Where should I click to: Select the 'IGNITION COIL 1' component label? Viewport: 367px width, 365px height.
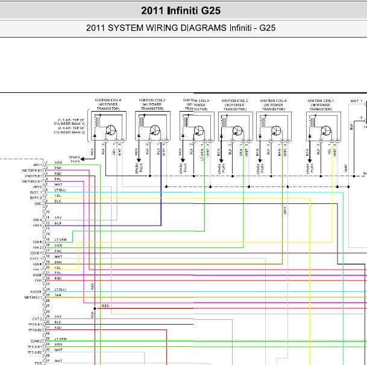tap(321, 105)
